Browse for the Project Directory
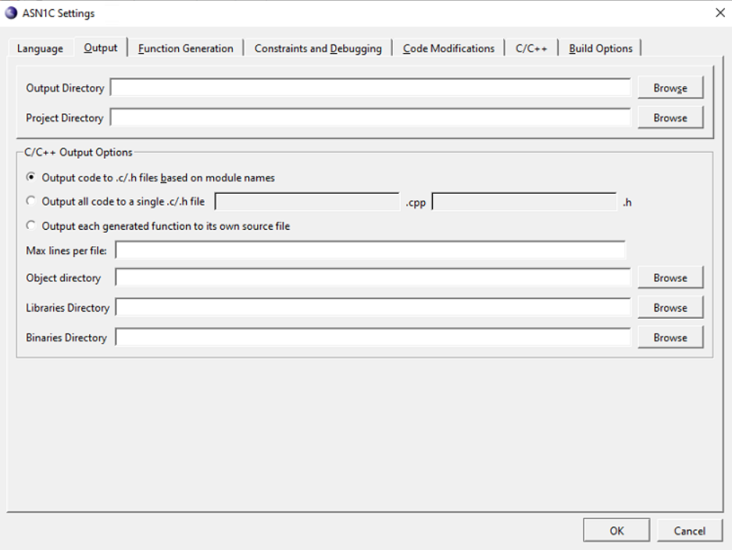 tap(670, 118)
